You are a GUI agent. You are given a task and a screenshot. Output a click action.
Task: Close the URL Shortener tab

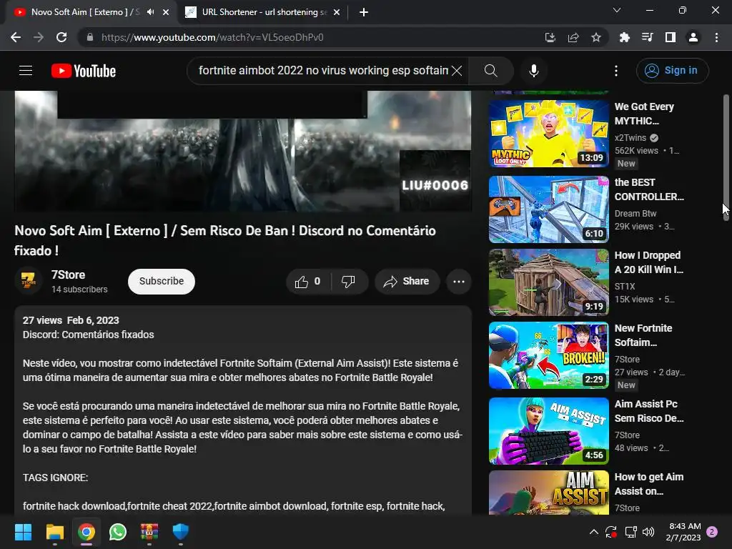tap(337, 12)
